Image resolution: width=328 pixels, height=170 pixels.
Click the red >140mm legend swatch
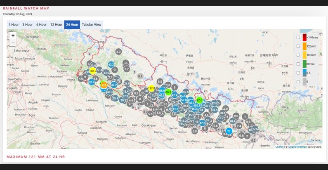click(x=304, y=38)
